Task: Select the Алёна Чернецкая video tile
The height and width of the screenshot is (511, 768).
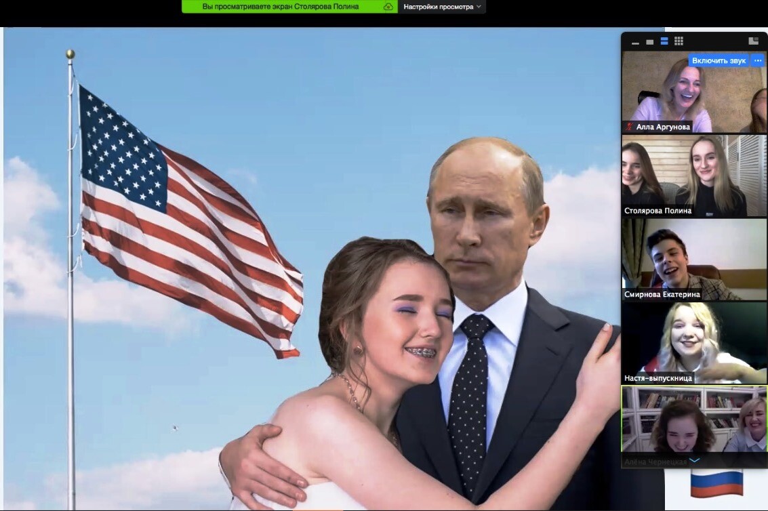Action: pyautogui.click(x=693, y=424)
